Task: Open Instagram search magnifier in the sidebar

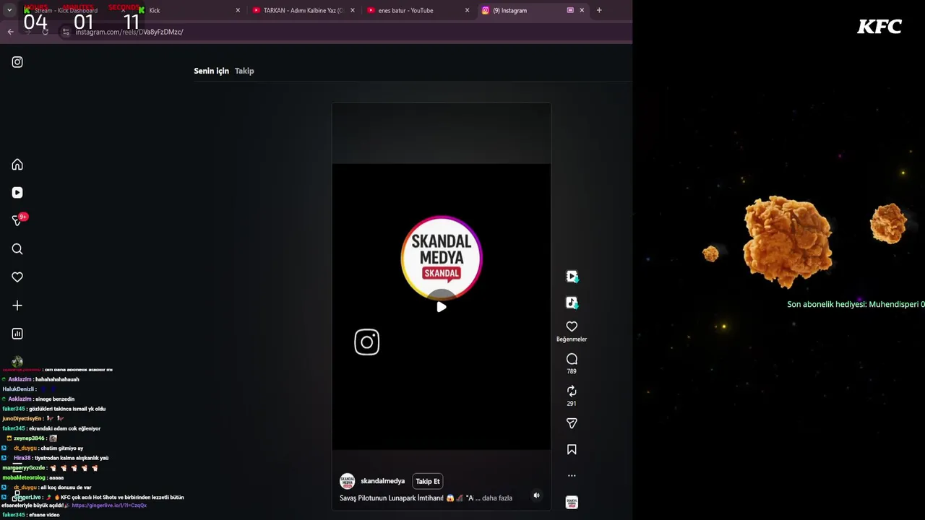Action: click(x=17, y=249)
